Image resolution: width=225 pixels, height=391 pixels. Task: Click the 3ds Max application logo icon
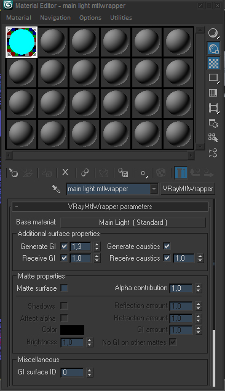point(8,6)
